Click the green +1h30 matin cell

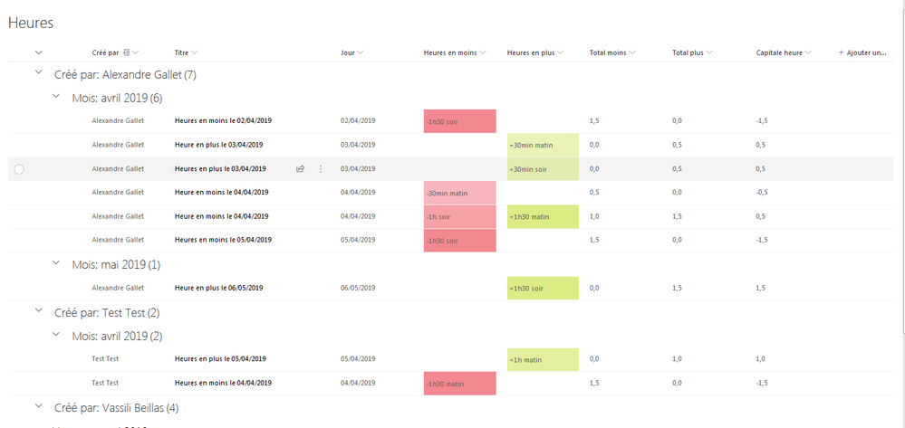(543, 216)
